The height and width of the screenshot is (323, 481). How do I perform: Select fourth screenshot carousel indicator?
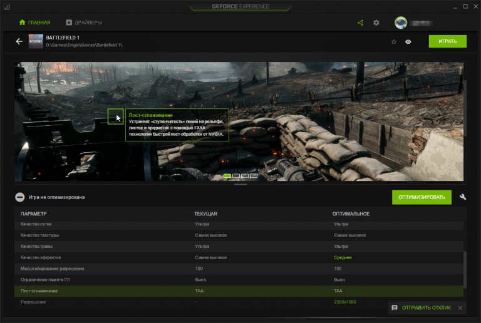pos(254,176)
